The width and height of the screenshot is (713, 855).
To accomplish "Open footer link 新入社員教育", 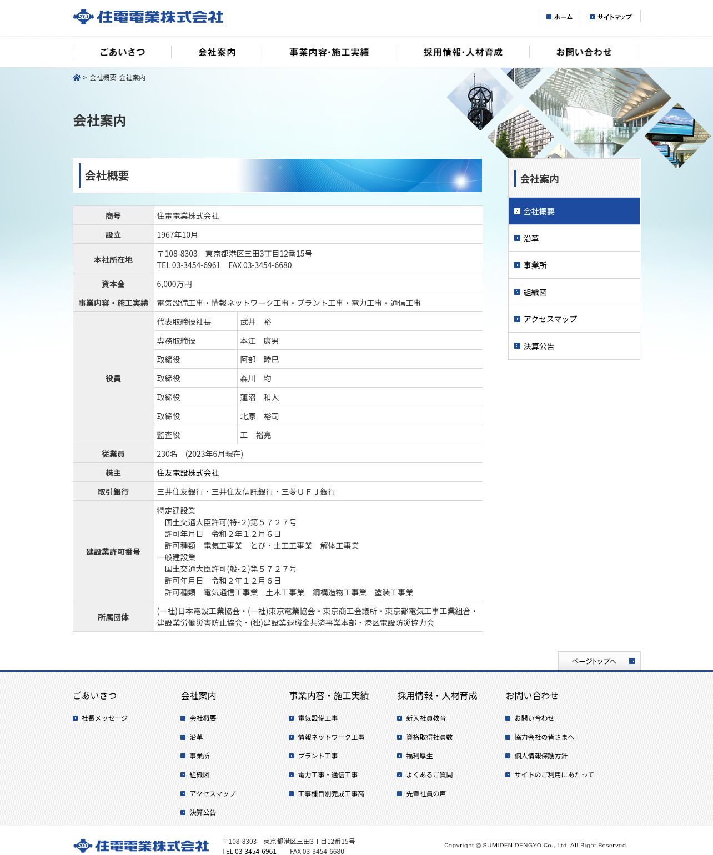I will [x=426, y=718].
